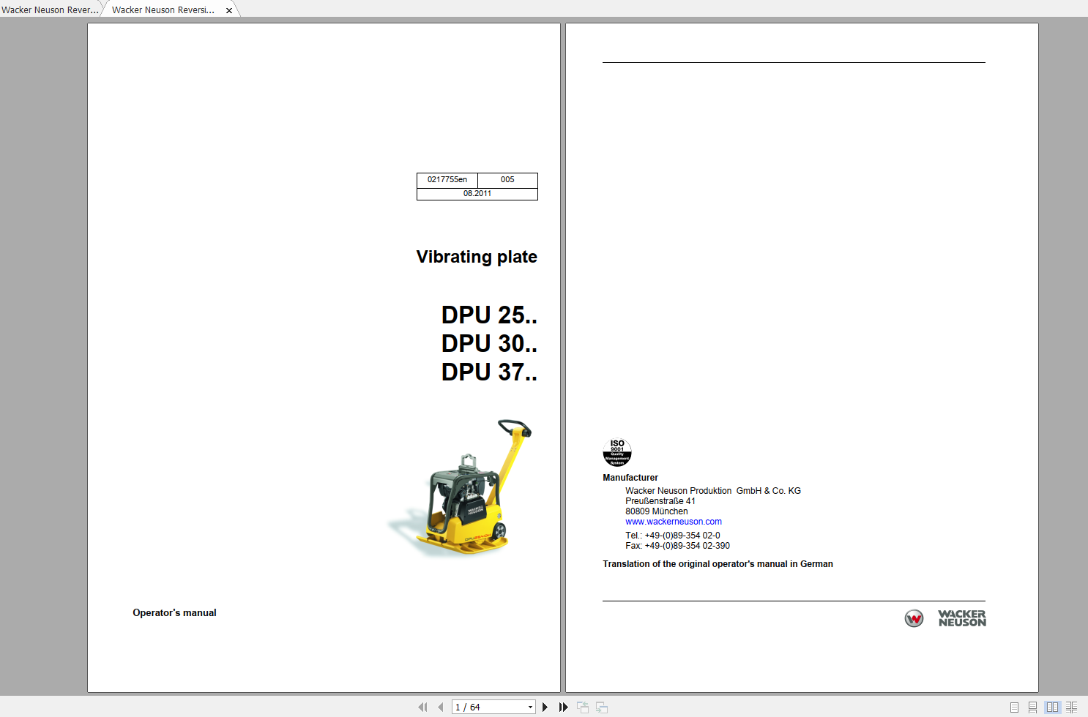Jump to the last page
The width and height of the screenshot is (1088, 717).
[563, 707]
